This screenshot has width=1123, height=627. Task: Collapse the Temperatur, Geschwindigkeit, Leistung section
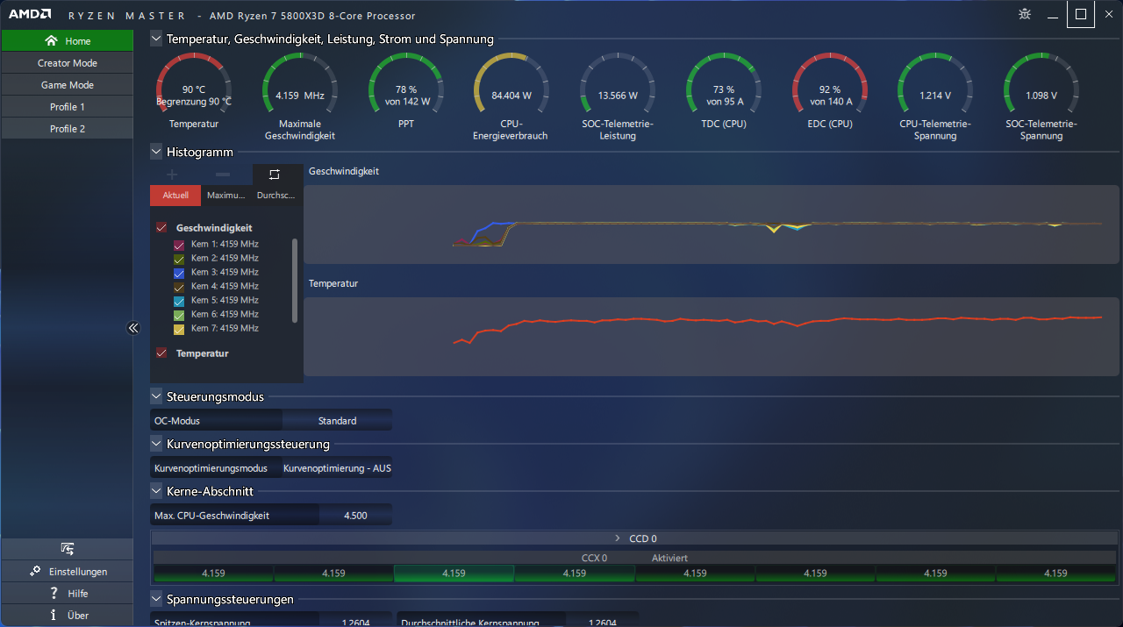coord(156,39)
